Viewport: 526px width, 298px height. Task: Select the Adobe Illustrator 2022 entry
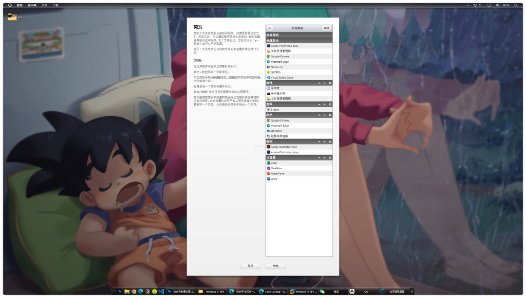coord(299,147)
